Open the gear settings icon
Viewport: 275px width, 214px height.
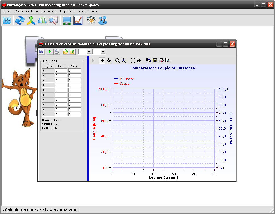[x=91, y=20]
